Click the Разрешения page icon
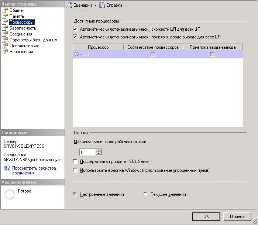Viewport: 258px width, 225px height. pos(5,52)
